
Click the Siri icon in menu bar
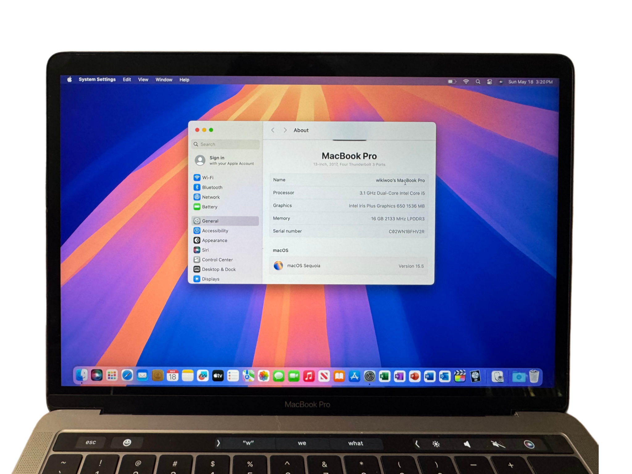coord(501,82)
